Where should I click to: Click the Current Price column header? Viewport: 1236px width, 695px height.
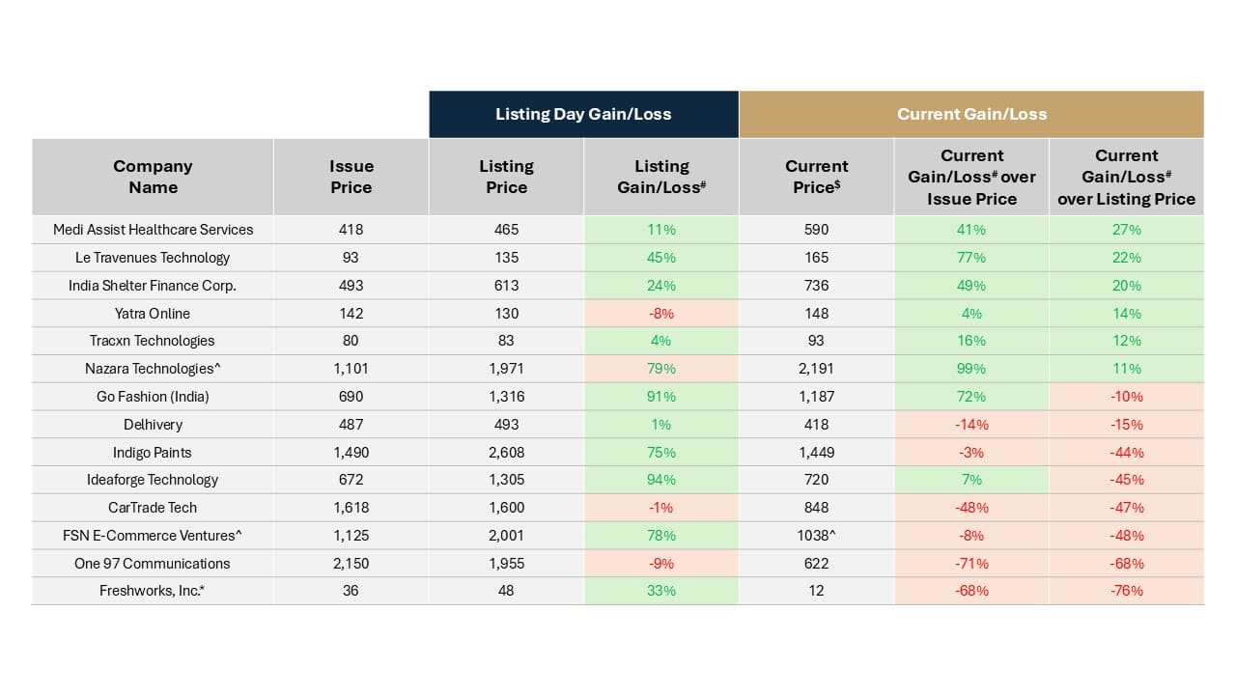816,177
